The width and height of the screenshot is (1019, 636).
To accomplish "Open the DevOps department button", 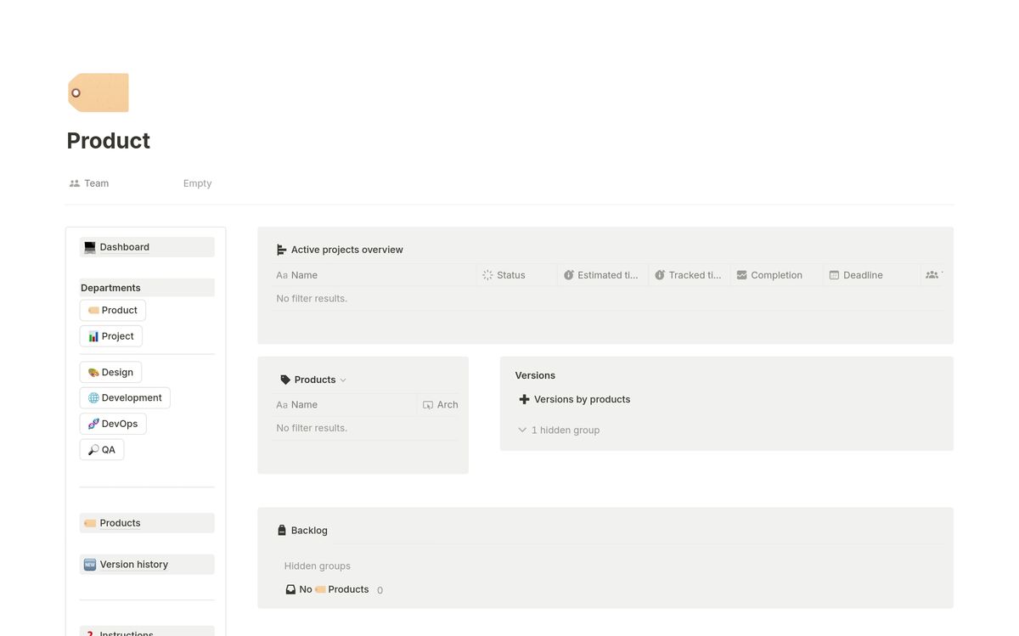I will (x=113, y=424).
